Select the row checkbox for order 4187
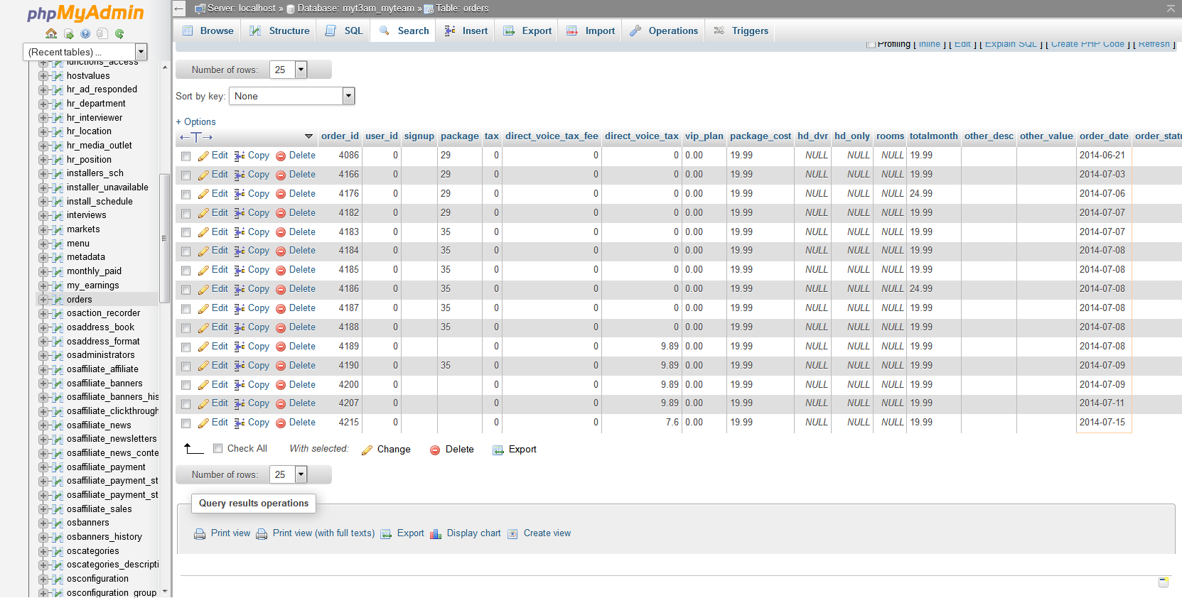This screenshot has height=598, width=1182. pyautogui.click(x=186, y=309)
